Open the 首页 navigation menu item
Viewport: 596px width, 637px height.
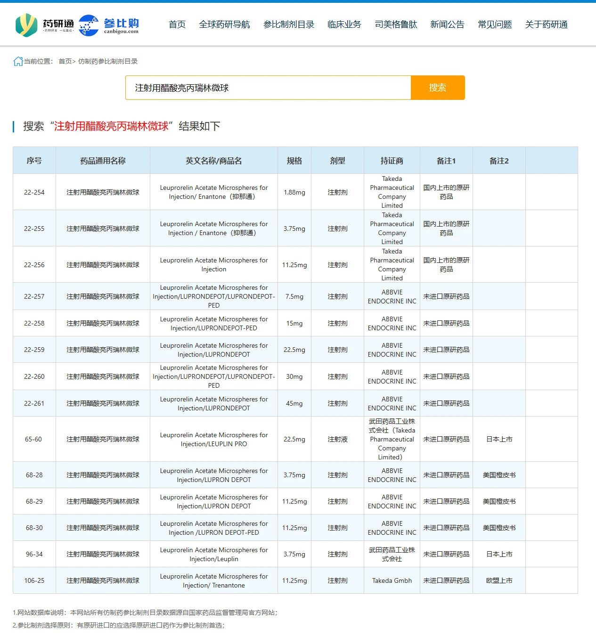tap(177, 24)
